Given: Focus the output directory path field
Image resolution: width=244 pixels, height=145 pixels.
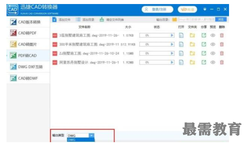Looking at the screenshot, I should click(197, 19).
